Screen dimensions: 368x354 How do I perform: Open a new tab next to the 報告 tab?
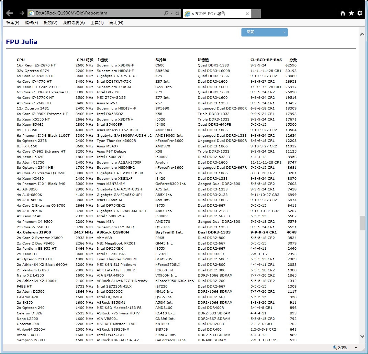click(x=256, y=14)
